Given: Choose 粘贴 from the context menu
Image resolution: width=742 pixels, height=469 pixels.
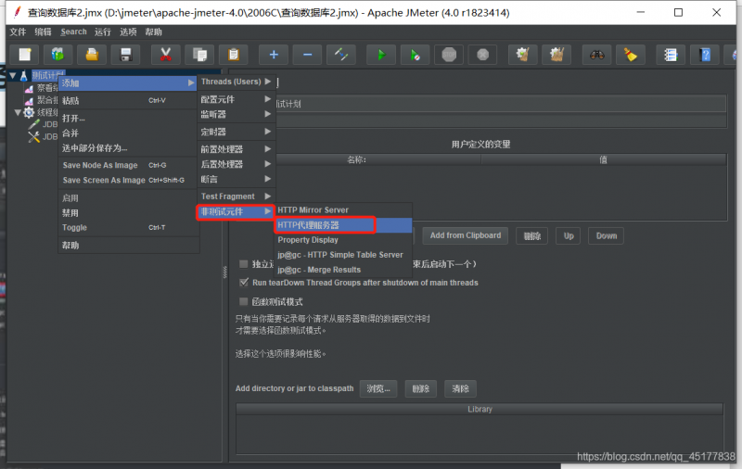Looking at the screenshot, I should coord(128,101).
